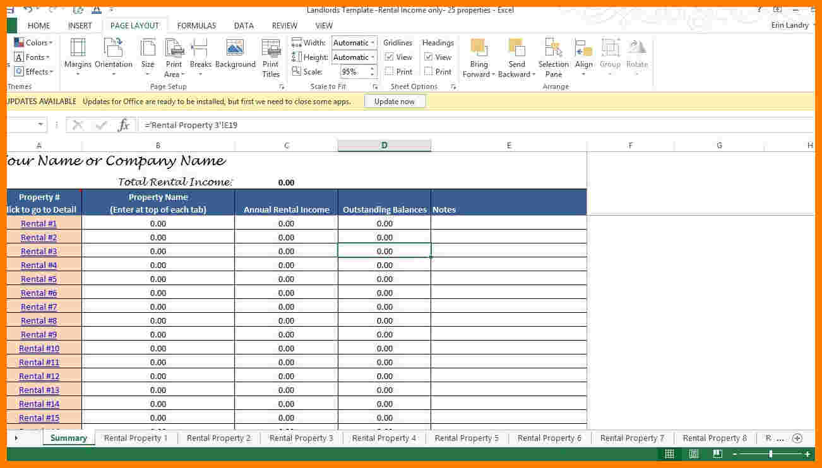Click the zoom slider handle
The height and width of the screenshot is (468, 822).
click(x=770, y=454)
